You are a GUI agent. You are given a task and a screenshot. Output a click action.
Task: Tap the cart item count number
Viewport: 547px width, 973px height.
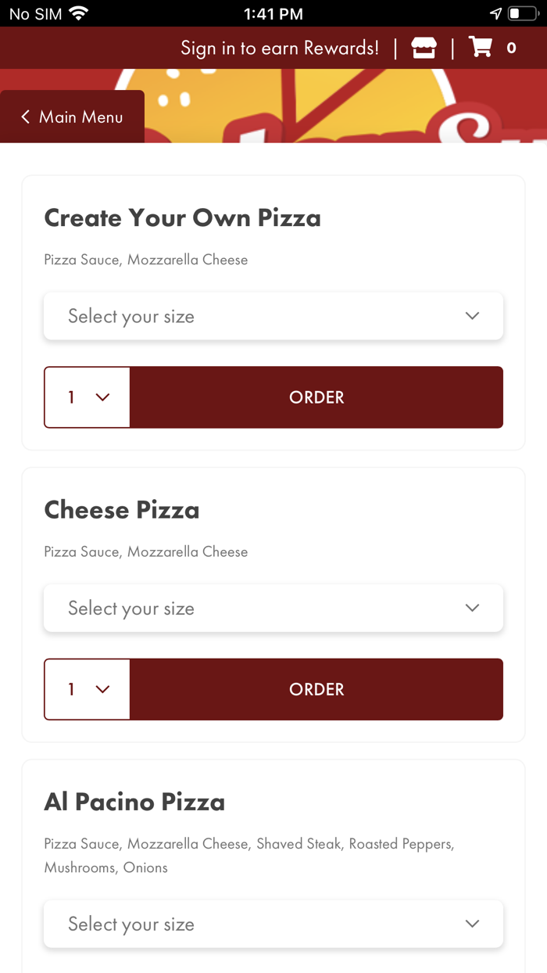[511, 48]
